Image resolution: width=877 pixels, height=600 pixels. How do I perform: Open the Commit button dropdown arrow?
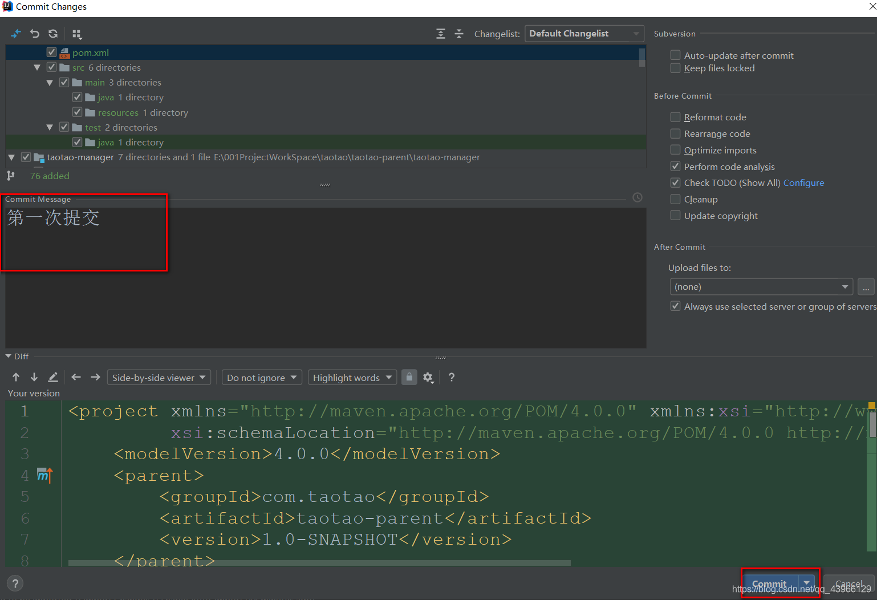tap(806, 583)
